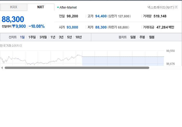Screen dimensions: 182x127
Task: Choose the 3개월 chart range
Action: (43, 37)
